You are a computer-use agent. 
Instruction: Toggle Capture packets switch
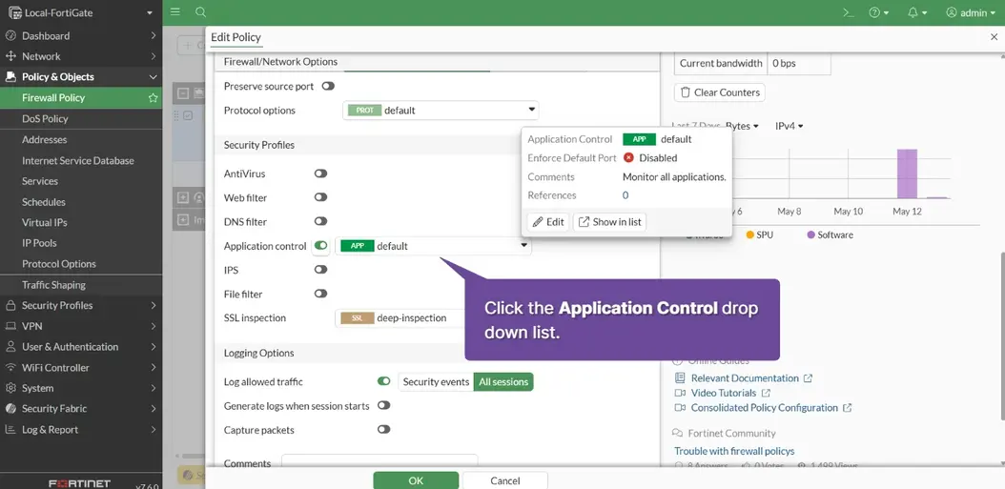tap(384, 429)
